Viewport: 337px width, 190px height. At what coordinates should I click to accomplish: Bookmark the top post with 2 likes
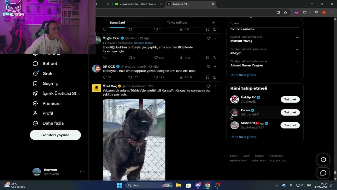(x=207, y=29)
